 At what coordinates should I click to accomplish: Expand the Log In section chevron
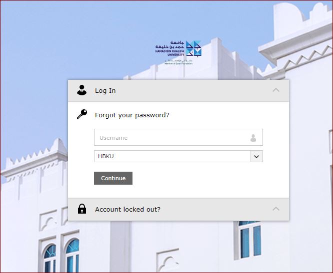pos(276,90)
